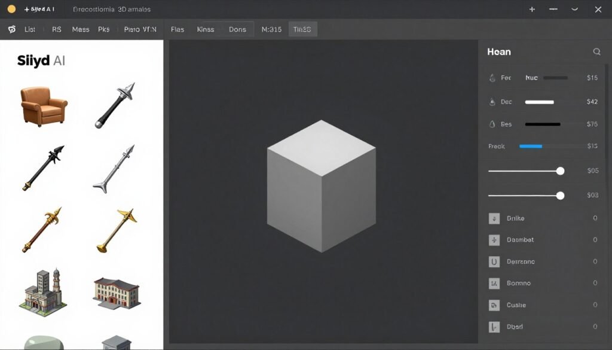Select the red-roofed mansion building asset
This screenshot has width=612, height=350.
pos(117,293)
